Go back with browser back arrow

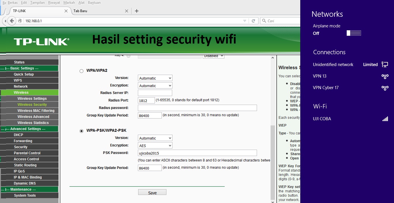[x=12, y=21]
